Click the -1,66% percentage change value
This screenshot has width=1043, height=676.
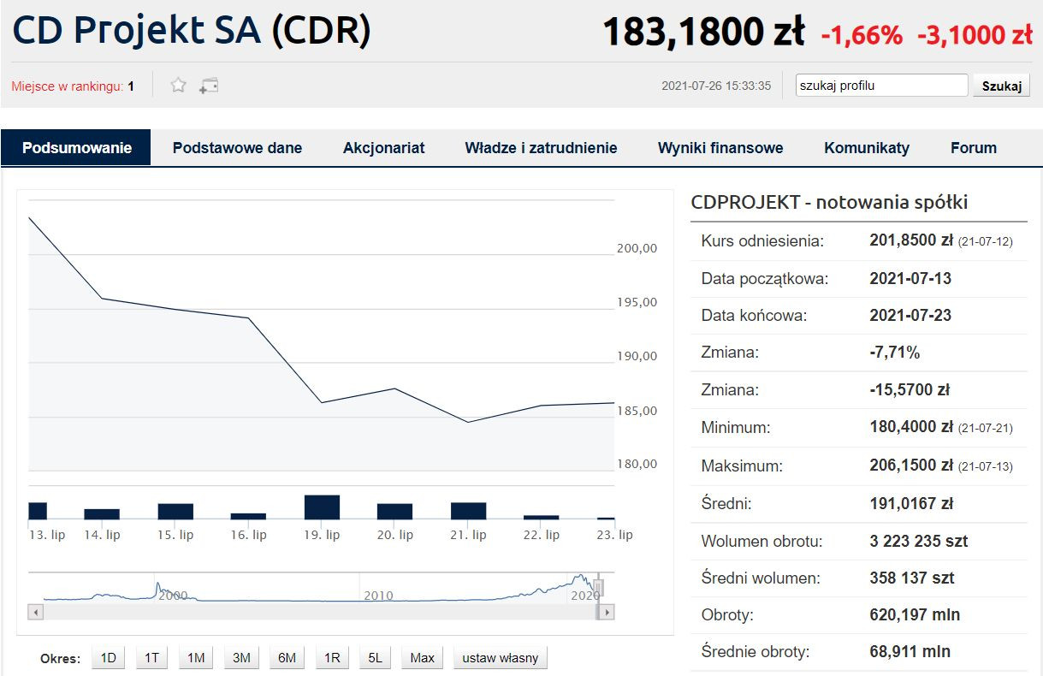[x=862, y=35]
